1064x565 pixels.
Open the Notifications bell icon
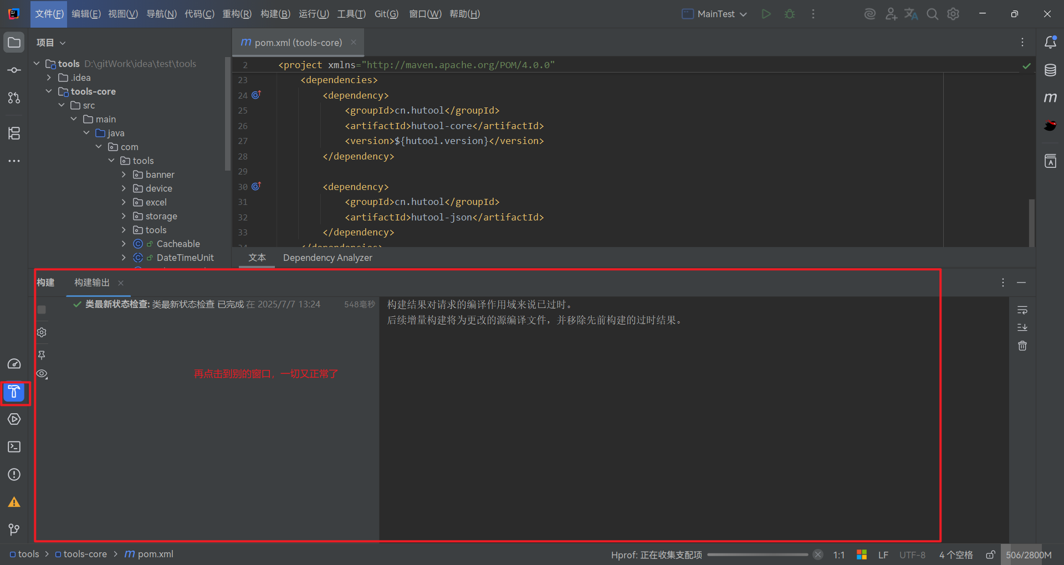point(1050,43)
